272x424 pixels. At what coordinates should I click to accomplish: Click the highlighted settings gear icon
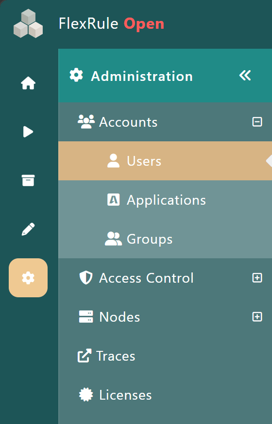point(28,278)
